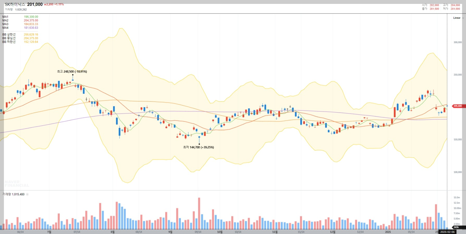The height and width of the screenshot is (234, 466).
Task: Click the 저가 201,000 low price
Action: click(451, 9)
